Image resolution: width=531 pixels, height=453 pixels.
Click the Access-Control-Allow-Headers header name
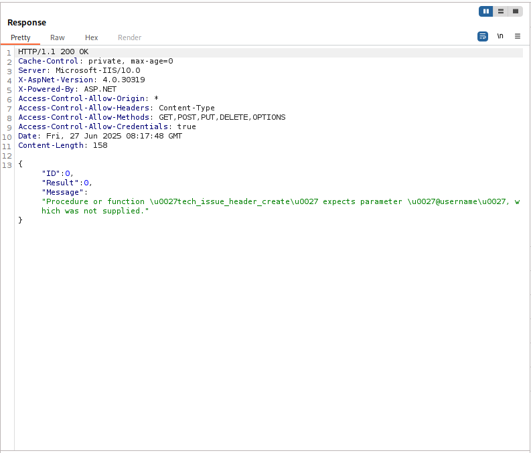(x=84, y=108)
